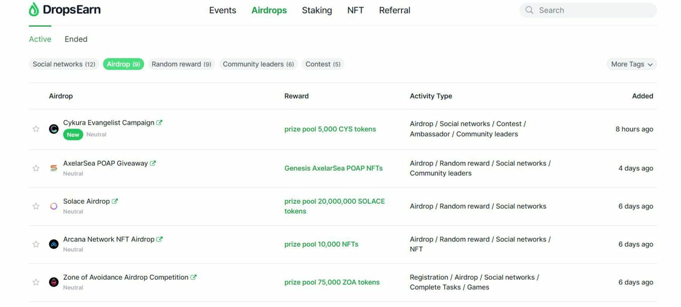Click the AxelarSea project logo icon

tap(54, 168)
